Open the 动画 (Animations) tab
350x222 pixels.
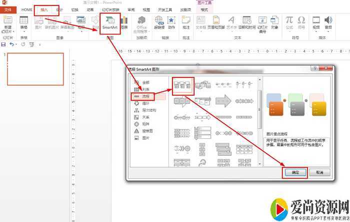click(x=90, y=10)
